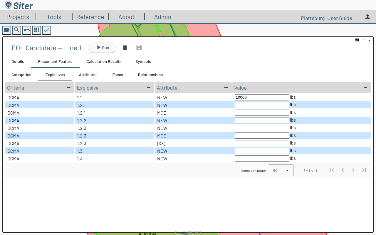This screenshot has height=235, width=376.
Task: Open the Tools menu
Action: [54, 17]
